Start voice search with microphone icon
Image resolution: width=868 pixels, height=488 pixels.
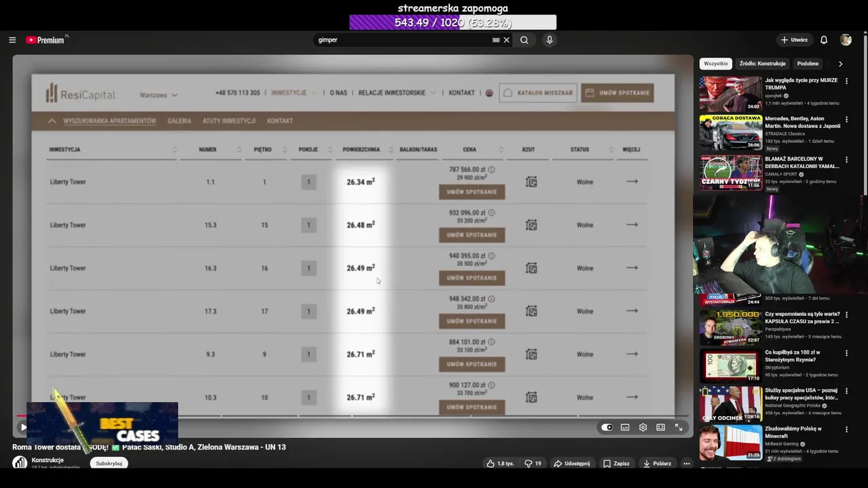pyautogui.click(x=549, y=40)
